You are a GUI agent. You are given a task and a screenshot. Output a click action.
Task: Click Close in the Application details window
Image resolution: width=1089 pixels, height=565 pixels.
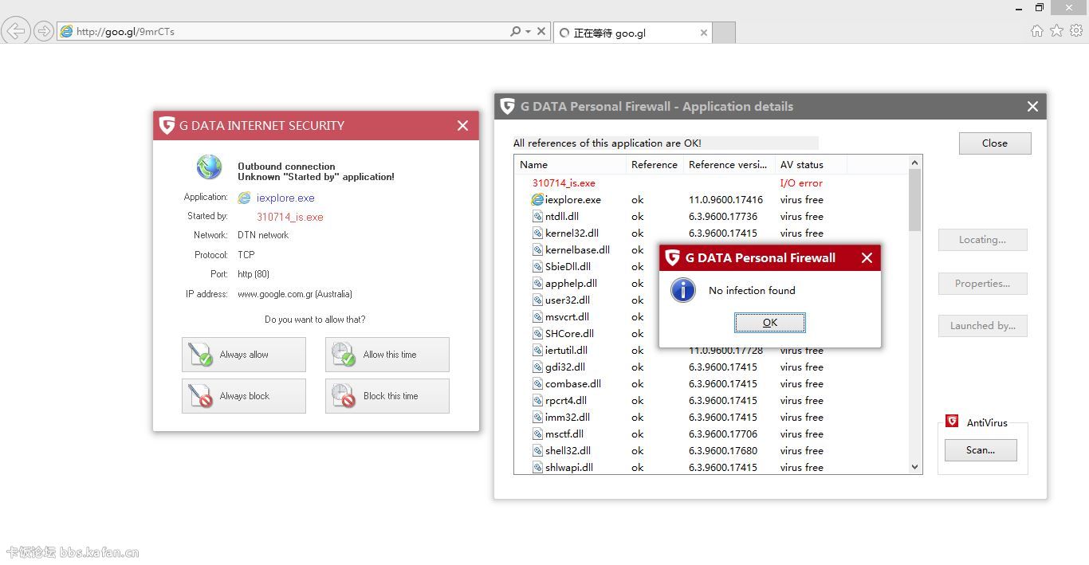995,143
